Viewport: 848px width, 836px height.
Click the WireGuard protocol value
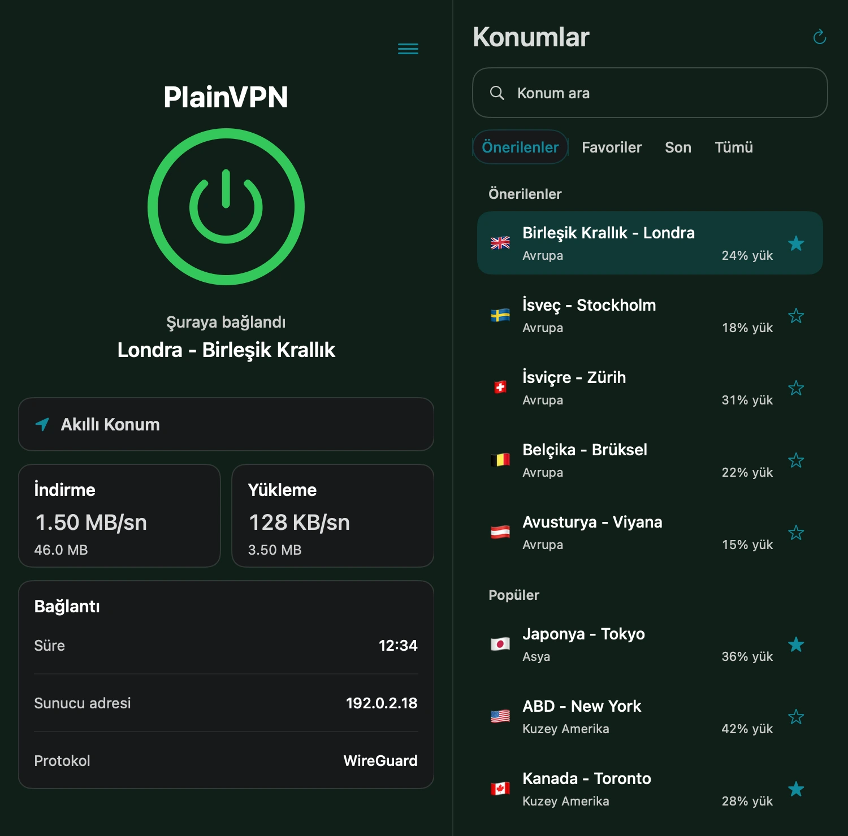380,760
